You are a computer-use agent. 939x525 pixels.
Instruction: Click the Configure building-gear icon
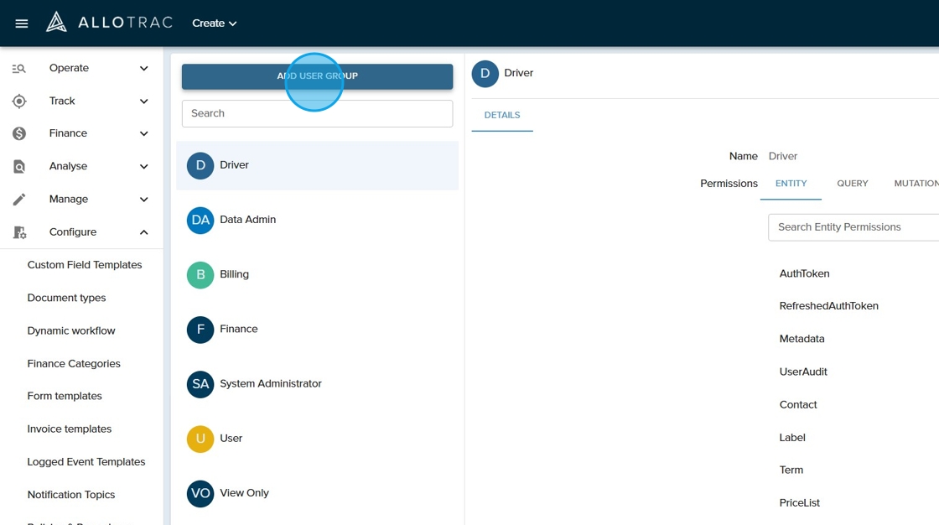pyautogui.click(x=19, y=232)
